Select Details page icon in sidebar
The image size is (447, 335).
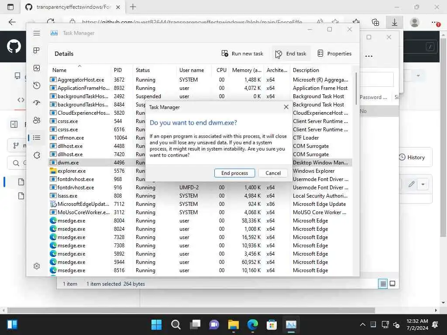click(37, 137)
